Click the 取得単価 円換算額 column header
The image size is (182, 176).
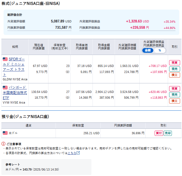pyautogui.click(x=82, y=47)
